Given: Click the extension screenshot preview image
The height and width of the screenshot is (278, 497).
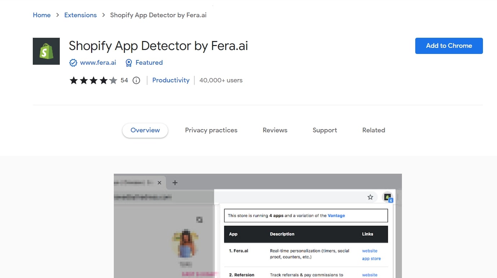Looking at the screenshot, I should pyautogui.click(x=258, y=226).
